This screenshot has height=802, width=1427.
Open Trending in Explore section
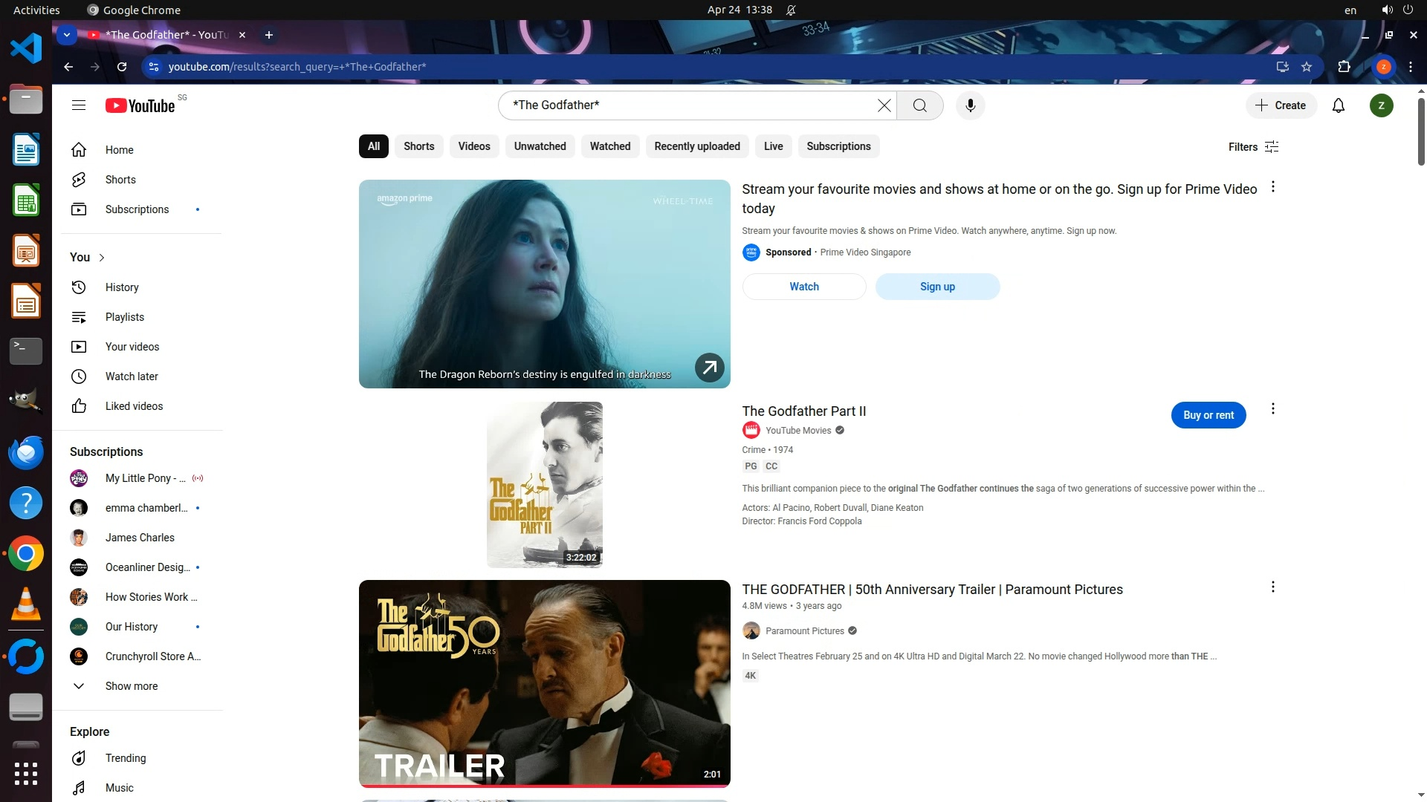point(125,758)
